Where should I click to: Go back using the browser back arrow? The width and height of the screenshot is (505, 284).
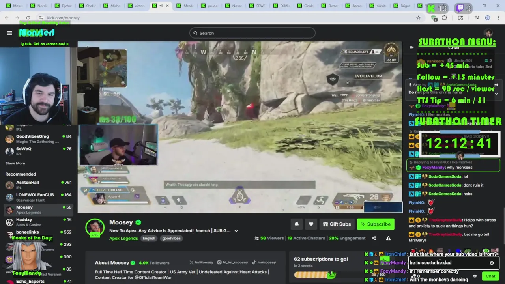pyautogui.click(x=7, y=18)
